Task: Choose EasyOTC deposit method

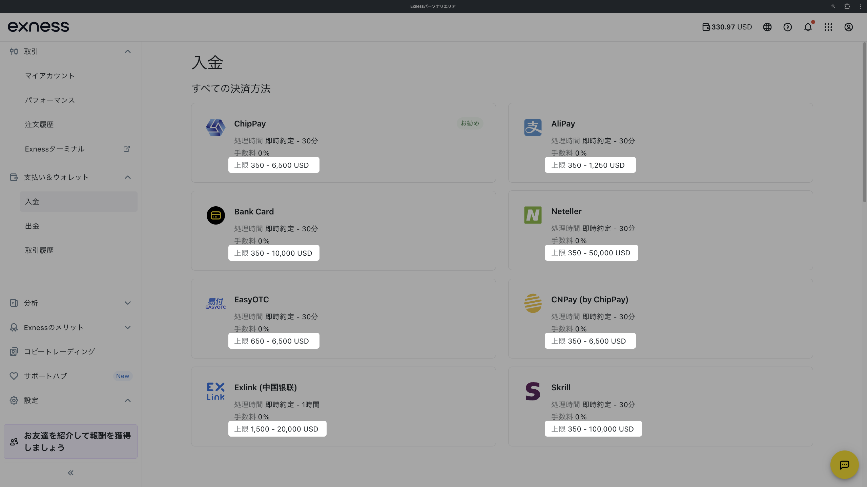Action: [343, 319]
